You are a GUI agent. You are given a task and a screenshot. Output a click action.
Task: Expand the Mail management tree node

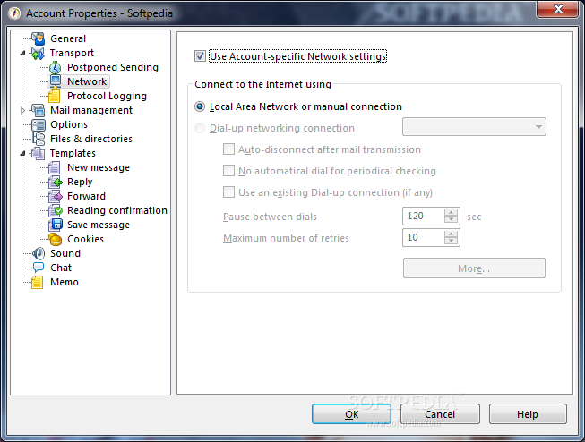[x=22, y=110]
